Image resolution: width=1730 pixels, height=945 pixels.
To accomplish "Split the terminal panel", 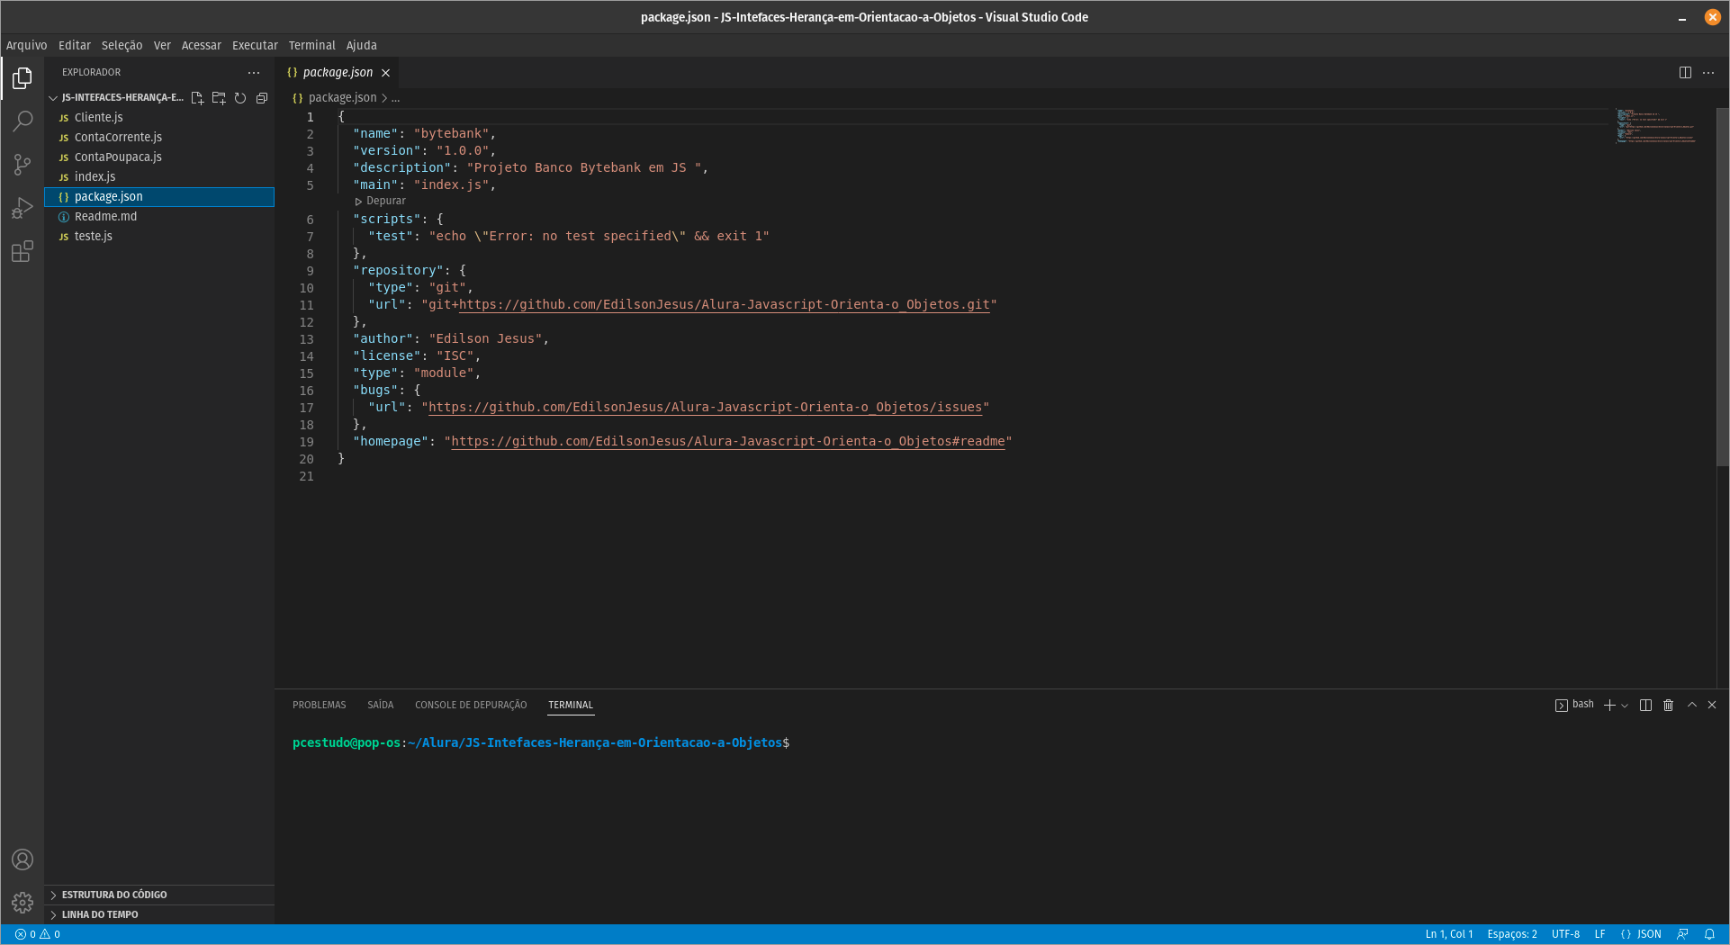I will (x=1645, y=705).
